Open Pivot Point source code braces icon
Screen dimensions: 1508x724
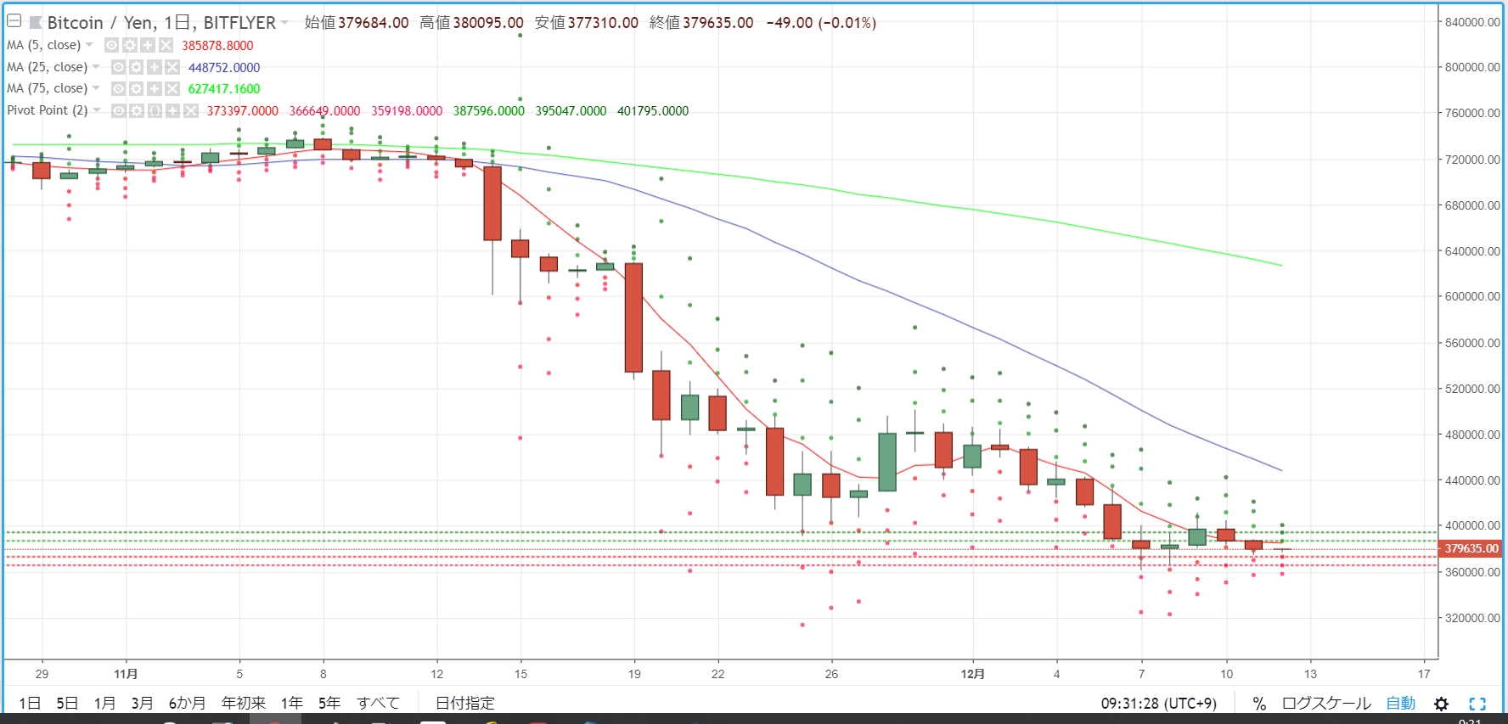pyautogui.click(x=155, y=110)
